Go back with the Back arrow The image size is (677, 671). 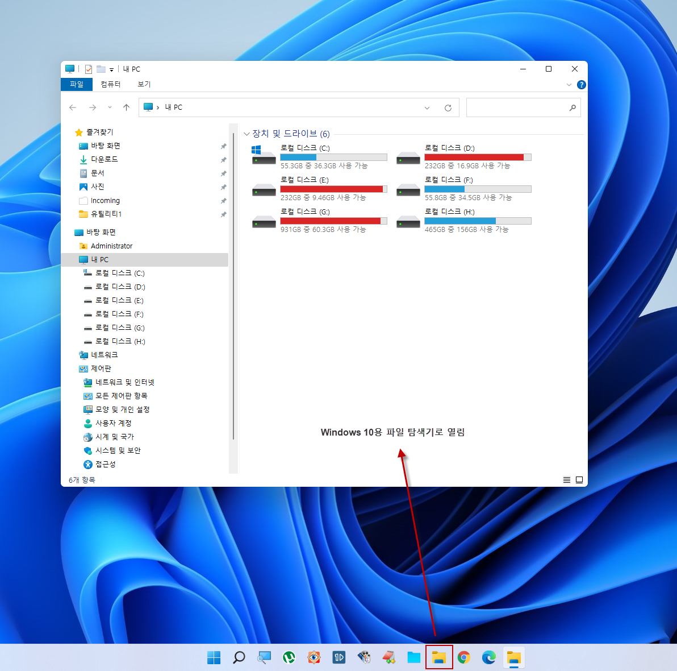coord(73,107)
